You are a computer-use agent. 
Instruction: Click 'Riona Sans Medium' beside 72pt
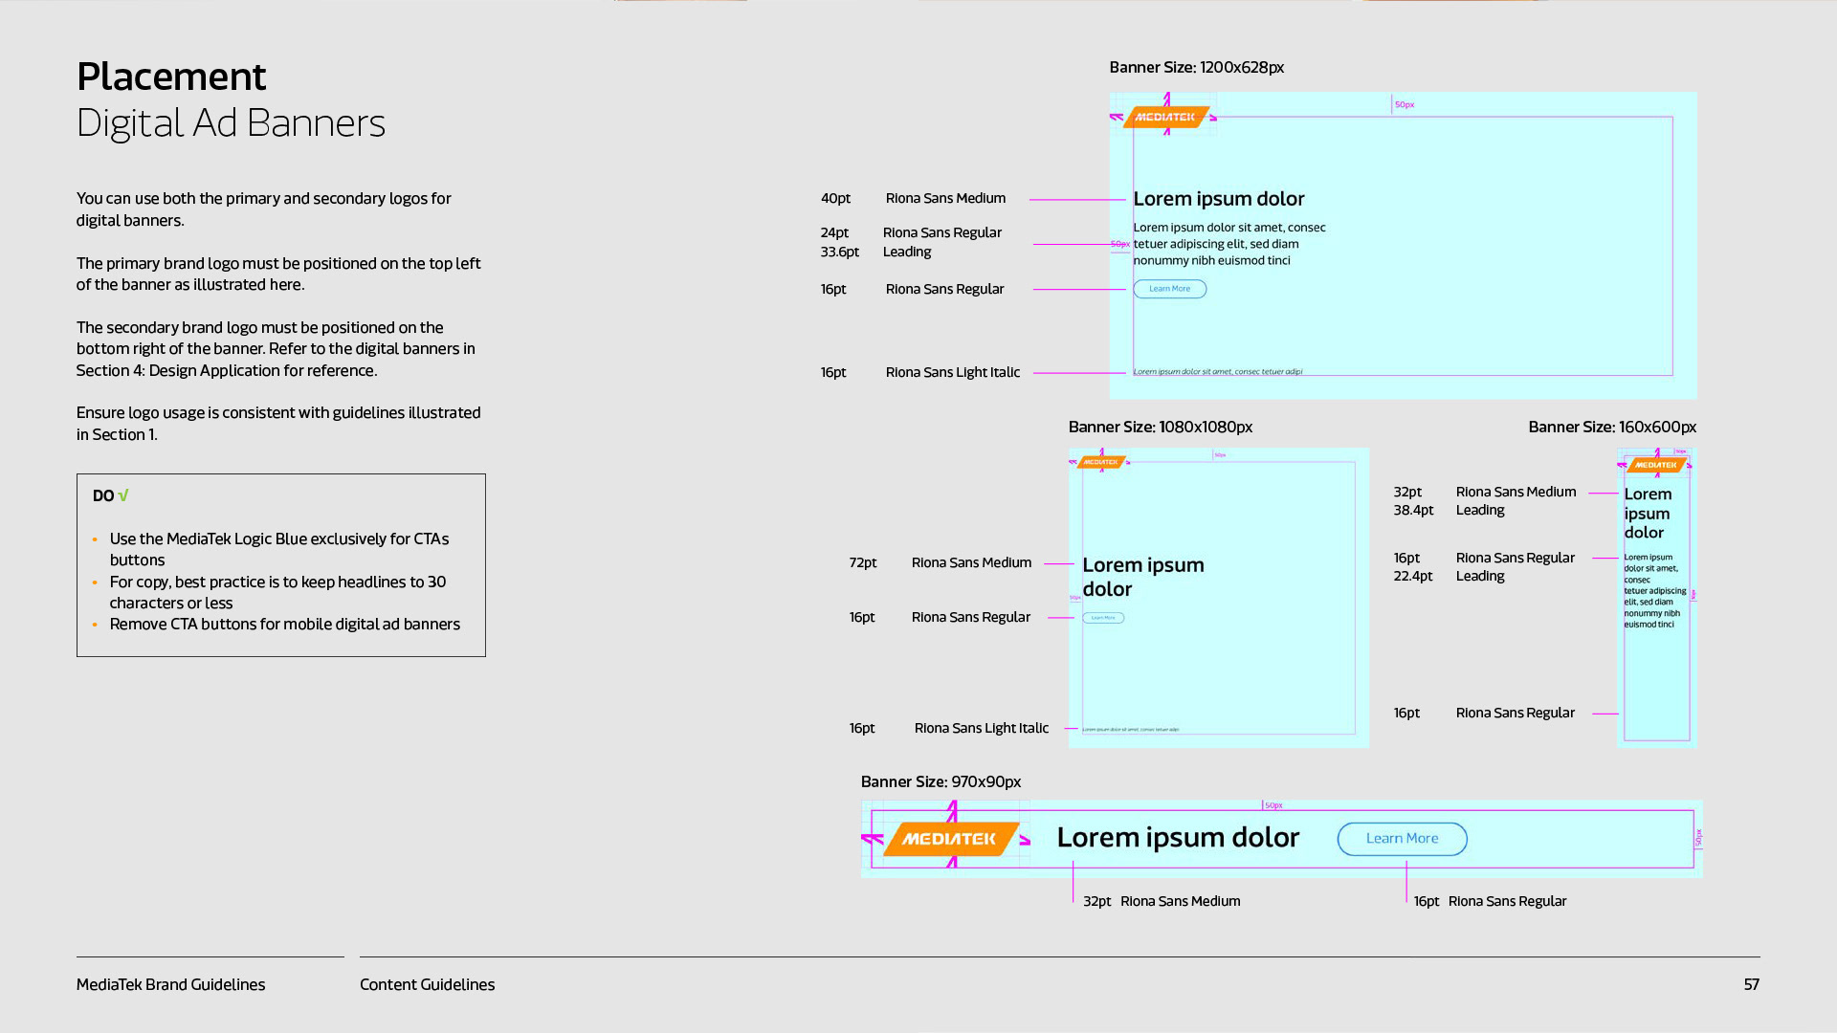971,562
